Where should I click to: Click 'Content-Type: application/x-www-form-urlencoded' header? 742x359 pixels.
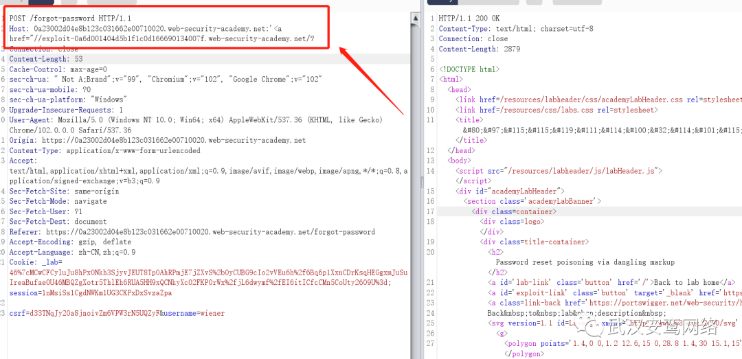pos(105,151)
